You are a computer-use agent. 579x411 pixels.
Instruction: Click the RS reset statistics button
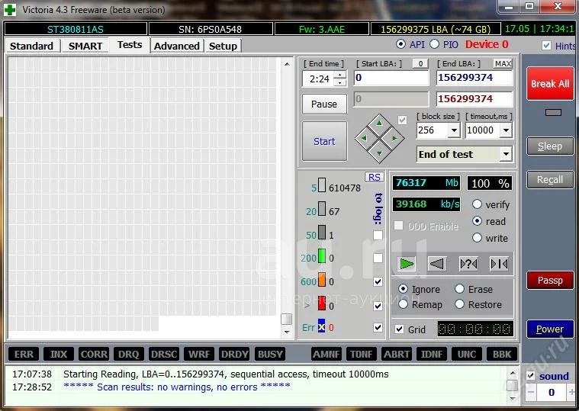pyautogui.click(x=375, y=177)
